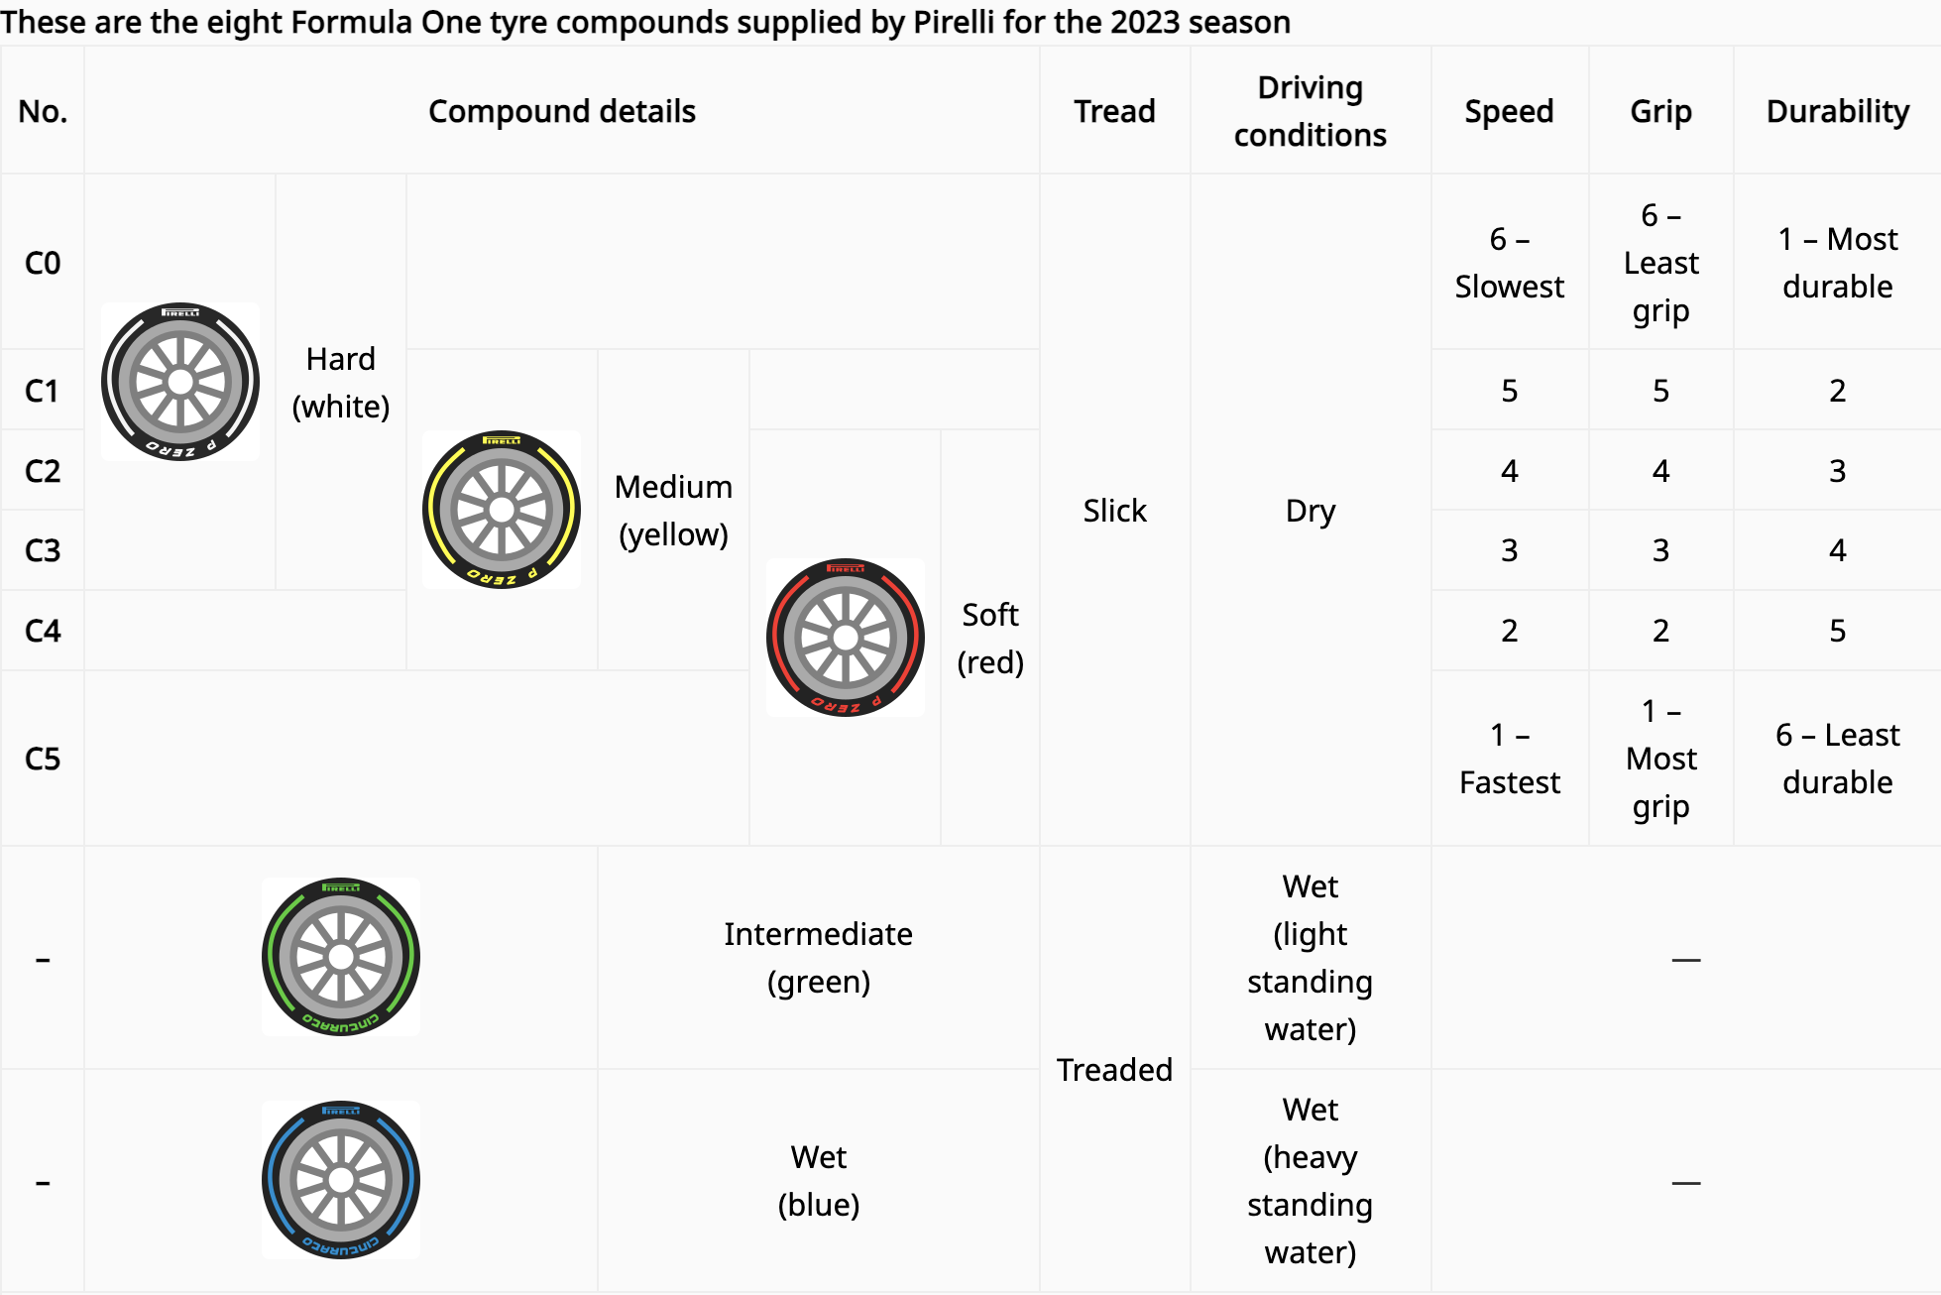The width and height of the screenshot is (1941, 1295).
Task: Select the 'Durability' column header
Action: (1837, 111)
